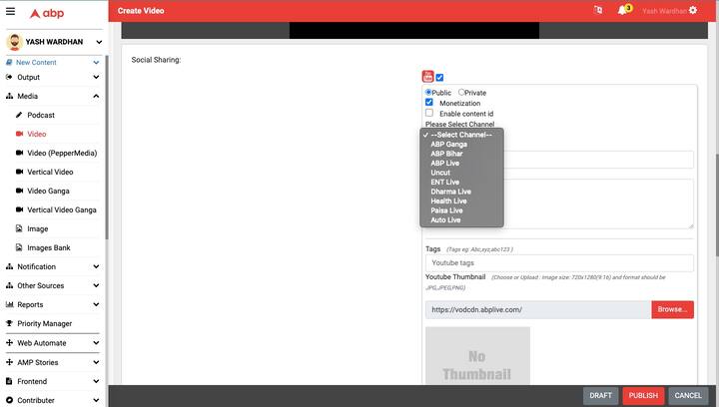Image resolution: width=719 pixels, height=407 pixels.
Task: Click the Priority Manager trophy icon
Action: coord(9,323)
